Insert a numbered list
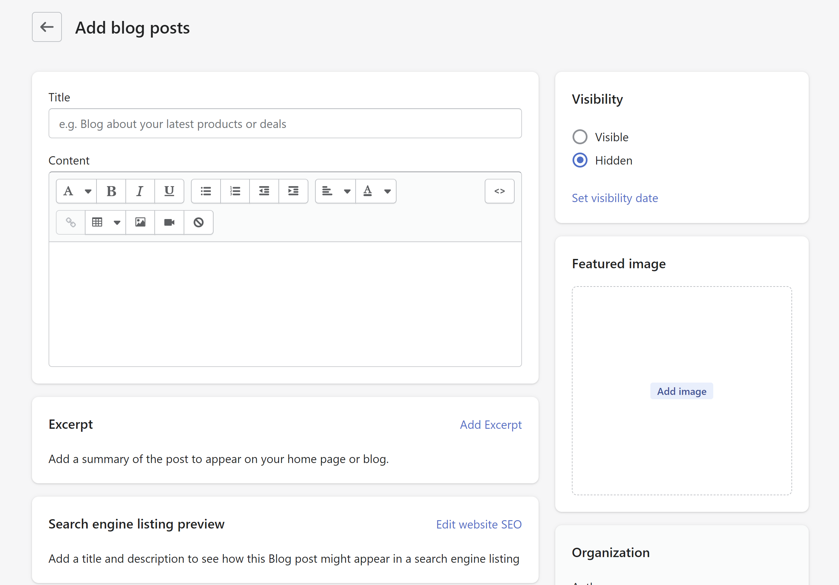This screenshot has height=585, width=839. point(235,191)
